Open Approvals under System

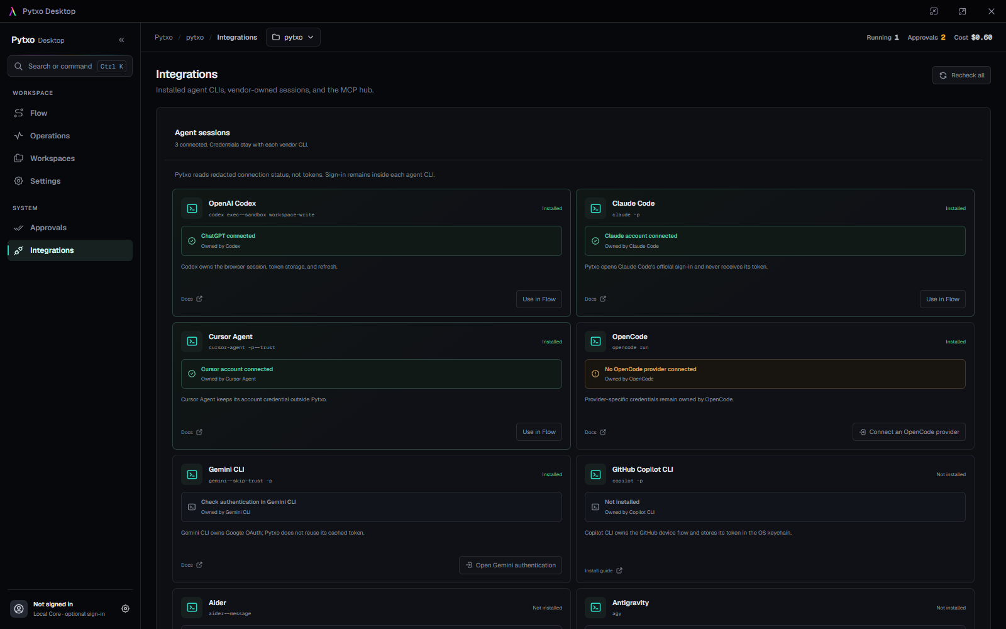click(x=70, y=228)
